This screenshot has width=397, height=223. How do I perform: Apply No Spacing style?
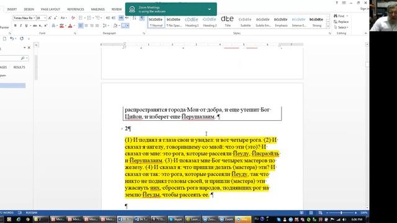pos(174,22)
